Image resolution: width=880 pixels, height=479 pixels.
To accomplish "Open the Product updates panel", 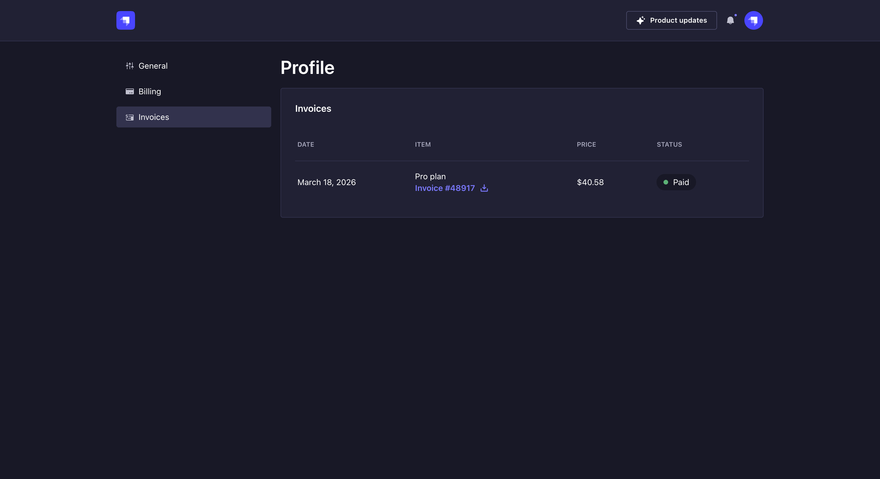I will coord(671,20).
